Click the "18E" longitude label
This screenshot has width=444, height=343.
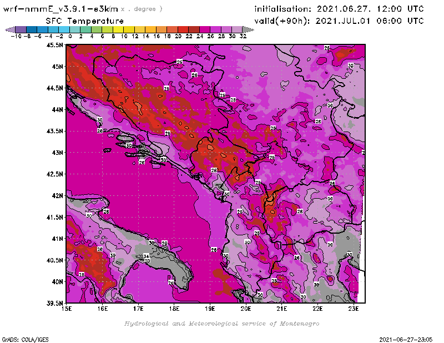pyautogui.click(x=174, y=309)
